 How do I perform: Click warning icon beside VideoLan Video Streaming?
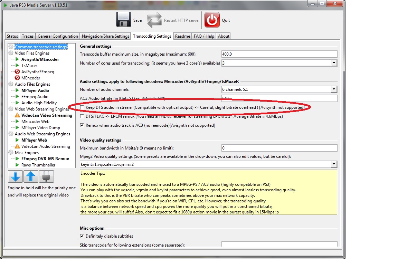pyautogui.click(x=17, y=115)
